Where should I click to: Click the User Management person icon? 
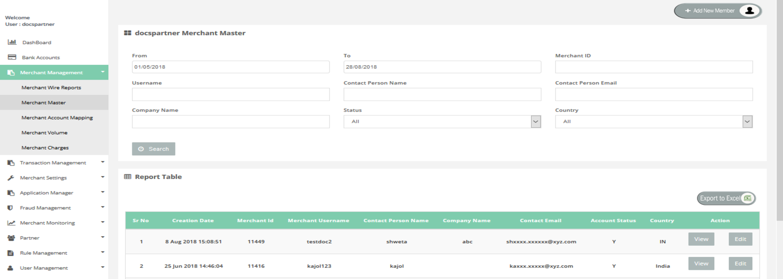pos(11,268)
